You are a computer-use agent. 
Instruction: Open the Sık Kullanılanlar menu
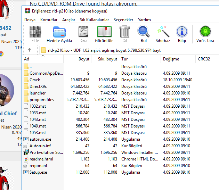(x=95, y=20)
